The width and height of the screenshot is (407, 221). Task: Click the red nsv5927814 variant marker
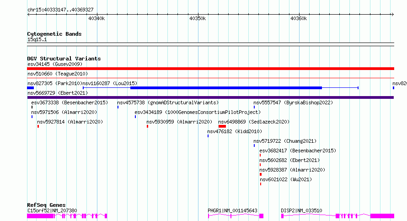38,126
